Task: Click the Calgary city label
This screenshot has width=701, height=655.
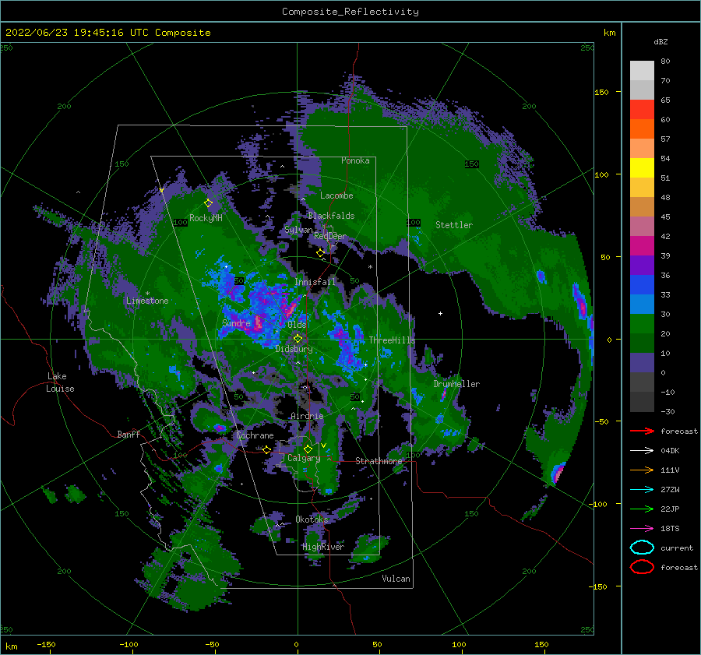Action: point(304,458)
